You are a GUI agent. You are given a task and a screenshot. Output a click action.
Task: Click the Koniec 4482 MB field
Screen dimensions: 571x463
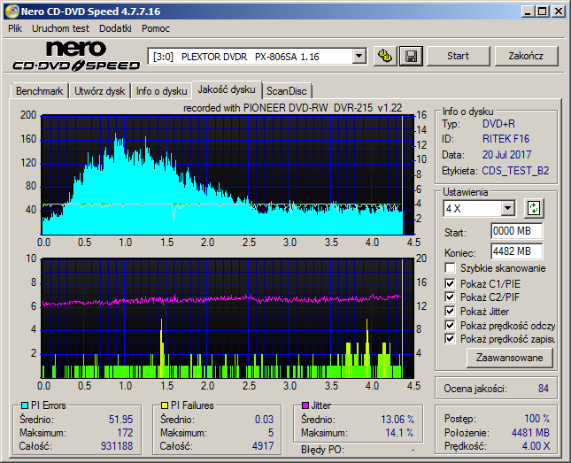pyautogui.click(x=516, y=251)
